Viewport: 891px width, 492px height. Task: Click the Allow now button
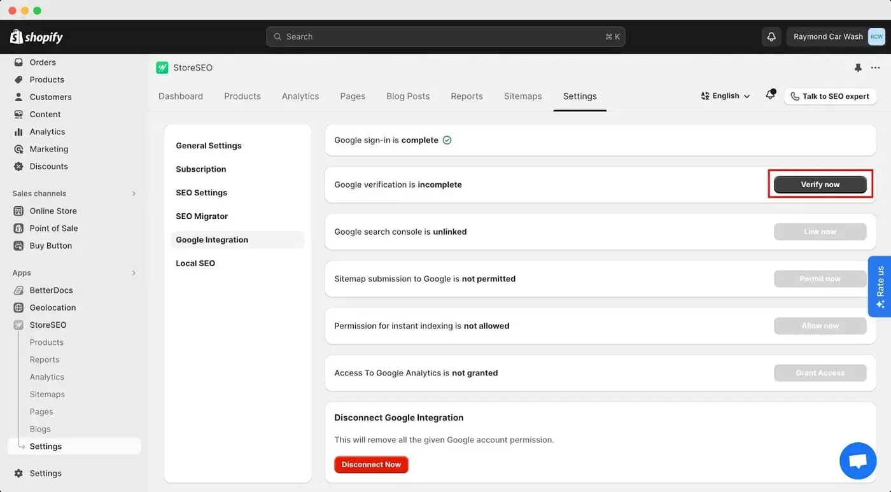pyautogui.click(x=820, y=326)
